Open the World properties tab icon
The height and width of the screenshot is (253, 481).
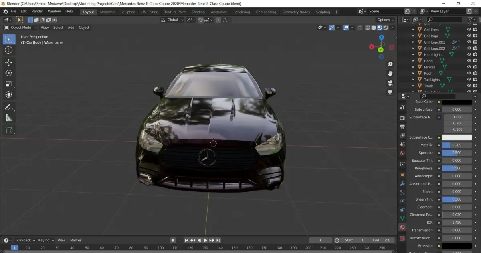(x=402, y=153)
